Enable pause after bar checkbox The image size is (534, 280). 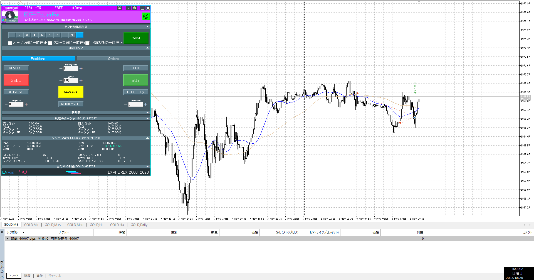pyautogui.click(x=88, y=43)
